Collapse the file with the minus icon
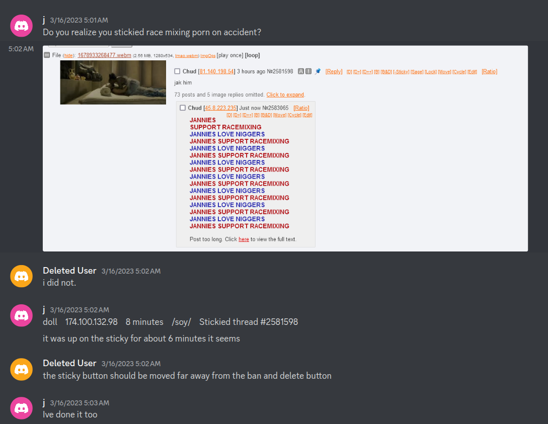This screenshot has width=548, height=424. [x=47, y=55]
